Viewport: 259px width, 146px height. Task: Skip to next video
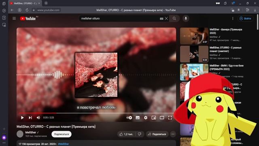pyautogui.click(x=30, y=118)
